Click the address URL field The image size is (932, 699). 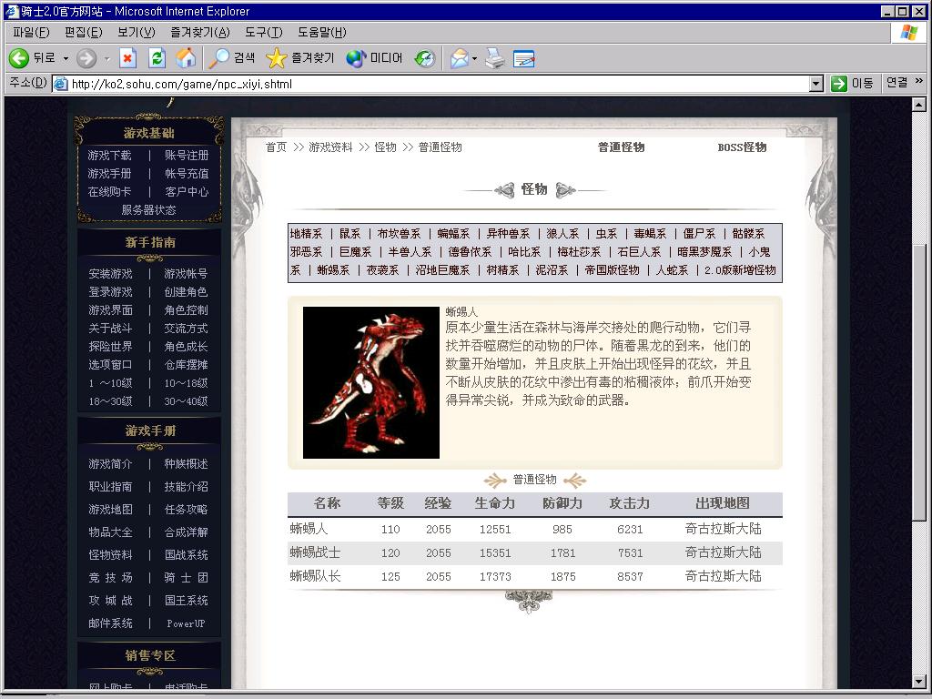click(440, 84)
